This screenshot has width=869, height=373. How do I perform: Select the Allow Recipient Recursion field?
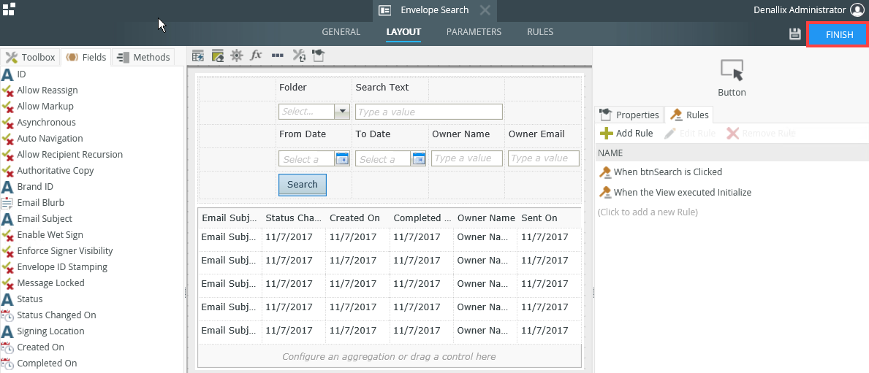click(70, 155)
